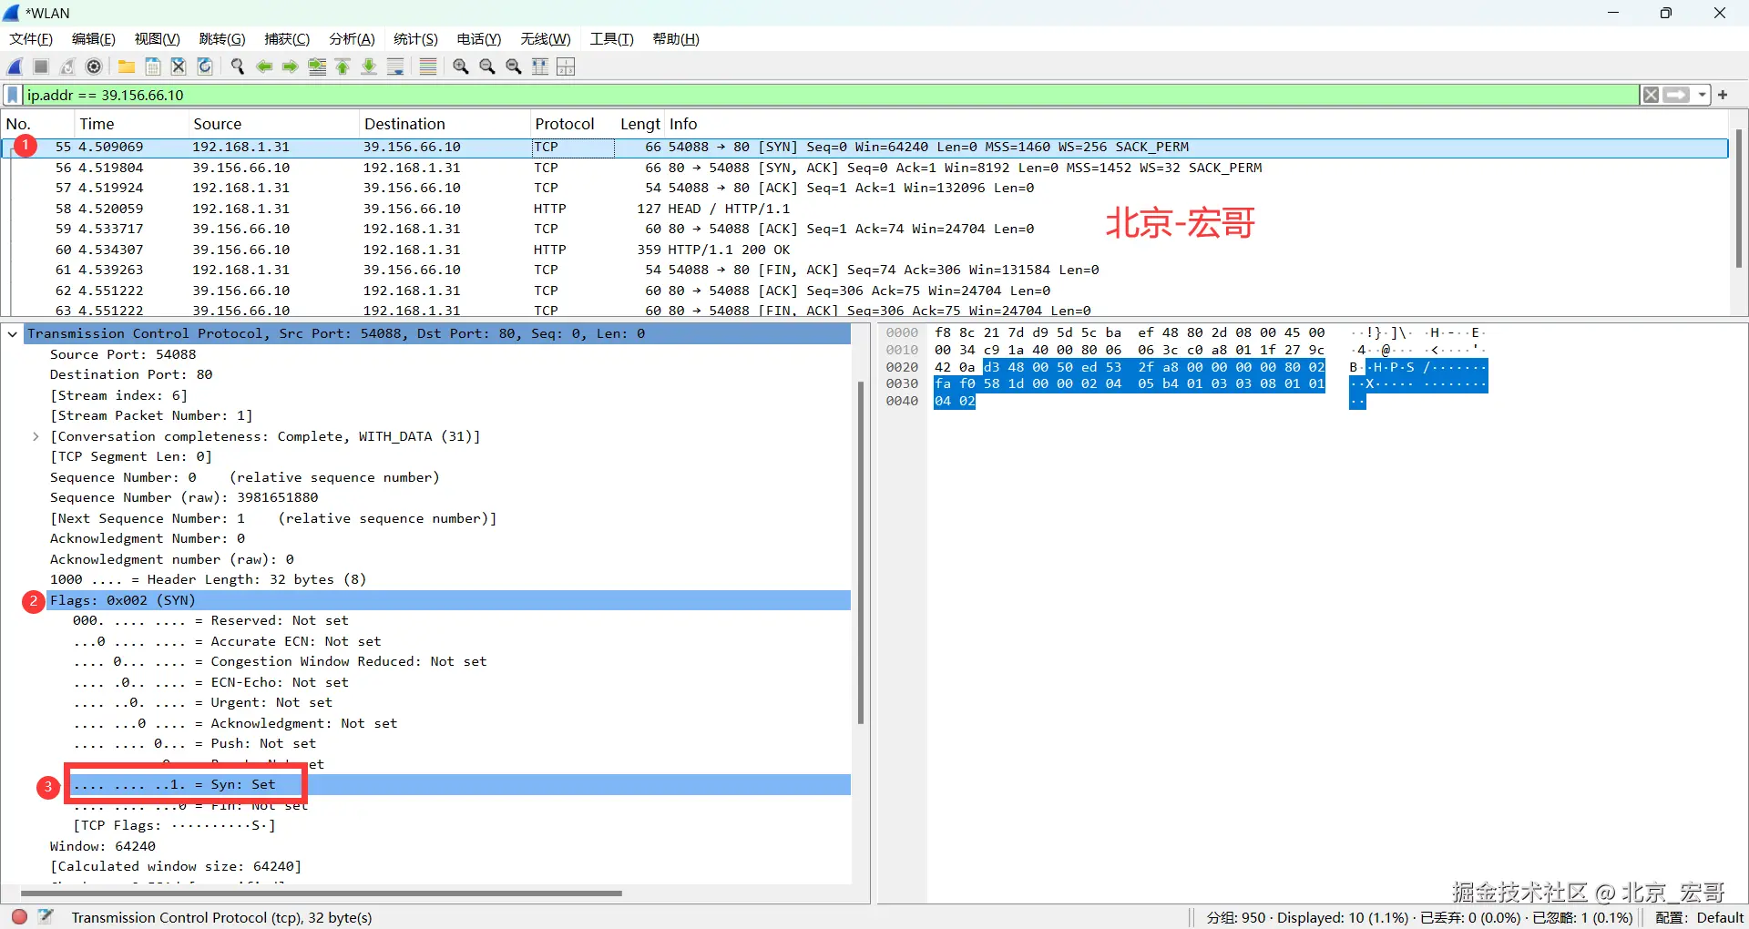
Task: Select Window: 64240 field
Action: click(103, 846)
